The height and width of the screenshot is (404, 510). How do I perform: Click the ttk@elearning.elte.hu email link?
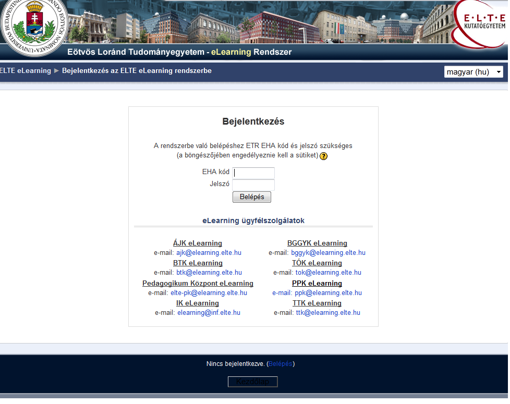click(x=328, y=312)
